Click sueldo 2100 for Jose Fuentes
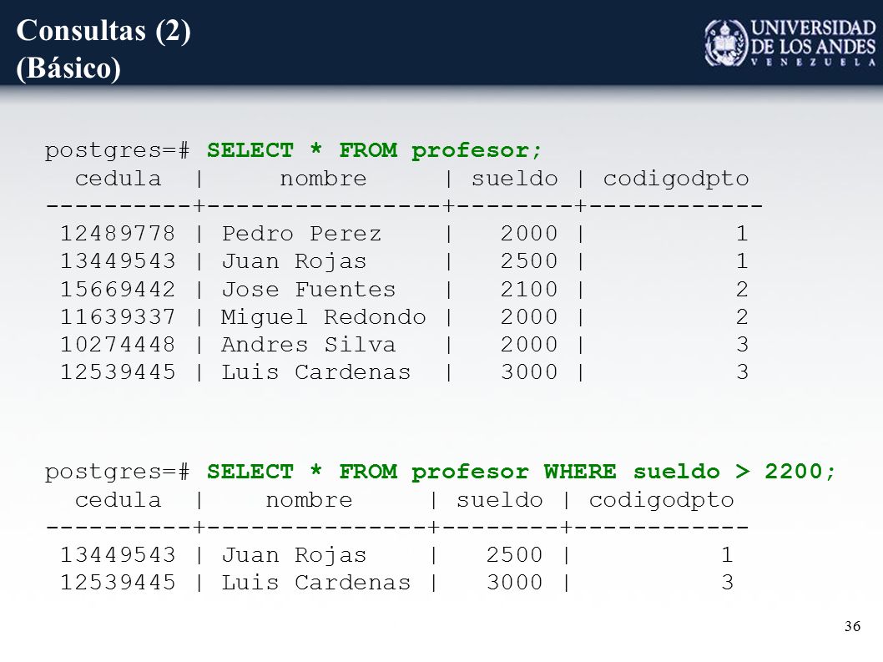The image size is (883, 662). pos(529,289)
